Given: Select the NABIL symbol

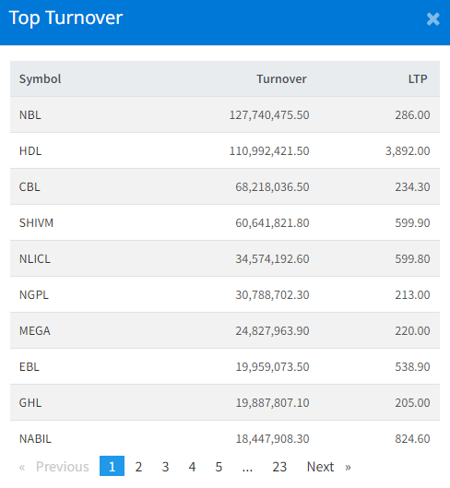Looking at the screenshot, I should 35,439.
